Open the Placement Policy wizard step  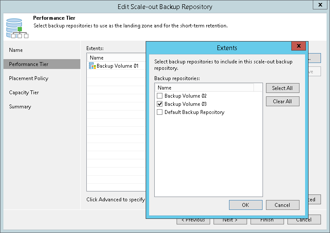29,78
